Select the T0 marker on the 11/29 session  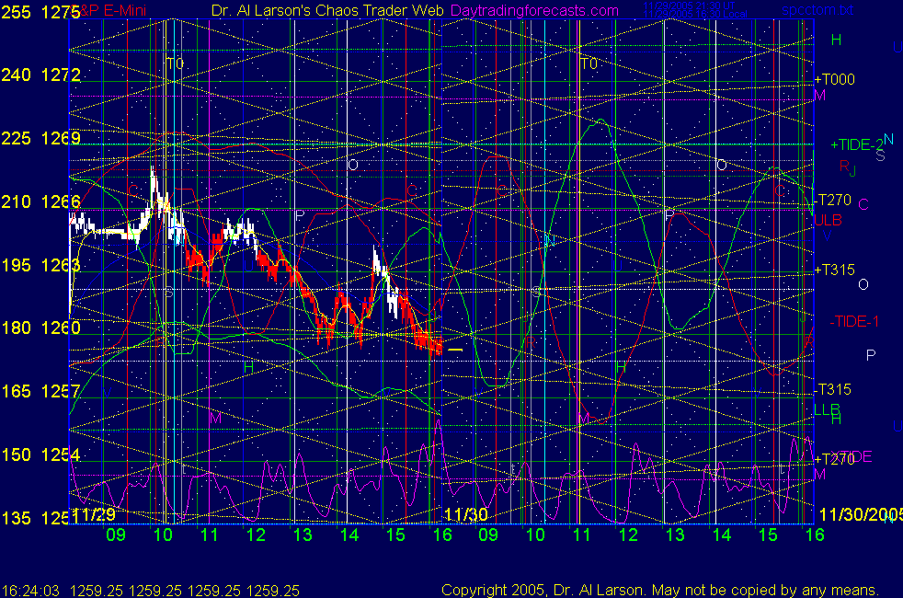click(175, 63)
